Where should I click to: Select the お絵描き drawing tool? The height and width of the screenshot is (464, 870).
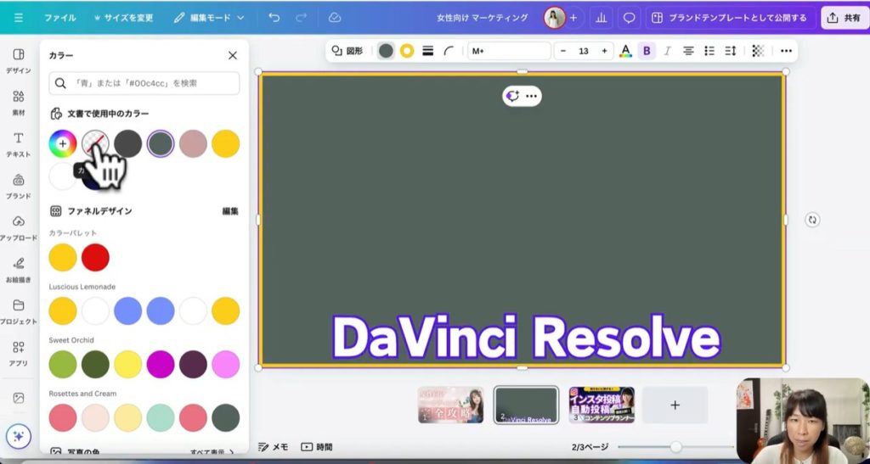pyautogui.click(x=18, y=269)
